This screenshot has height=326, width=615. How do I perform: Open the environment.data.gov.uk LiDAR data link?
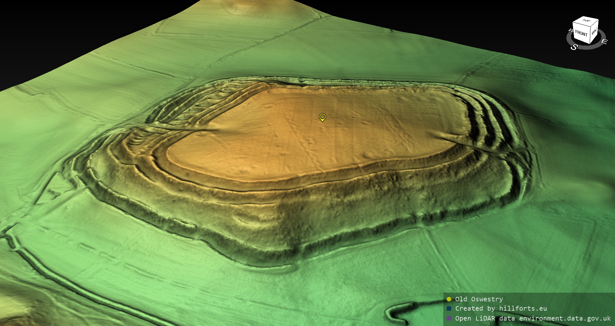click(x=533, y=318)
